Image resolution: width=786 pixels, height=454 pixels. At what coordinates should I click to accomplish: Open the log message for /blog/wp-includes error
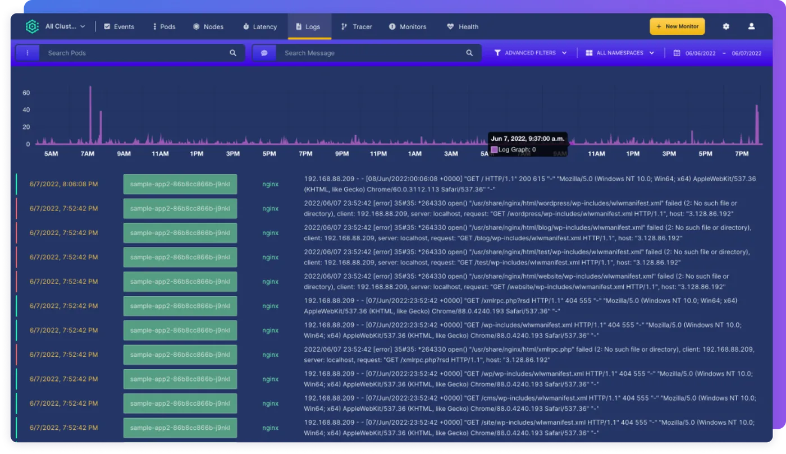(528, 233)
